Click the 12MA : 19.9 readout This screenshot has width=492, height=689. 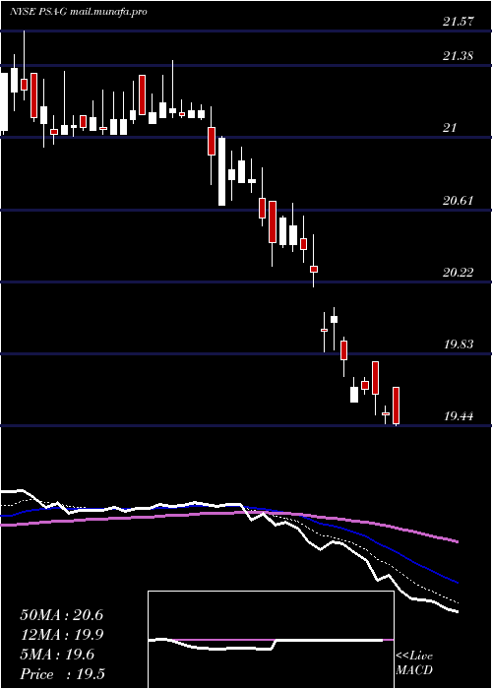[x=61, y=635]
